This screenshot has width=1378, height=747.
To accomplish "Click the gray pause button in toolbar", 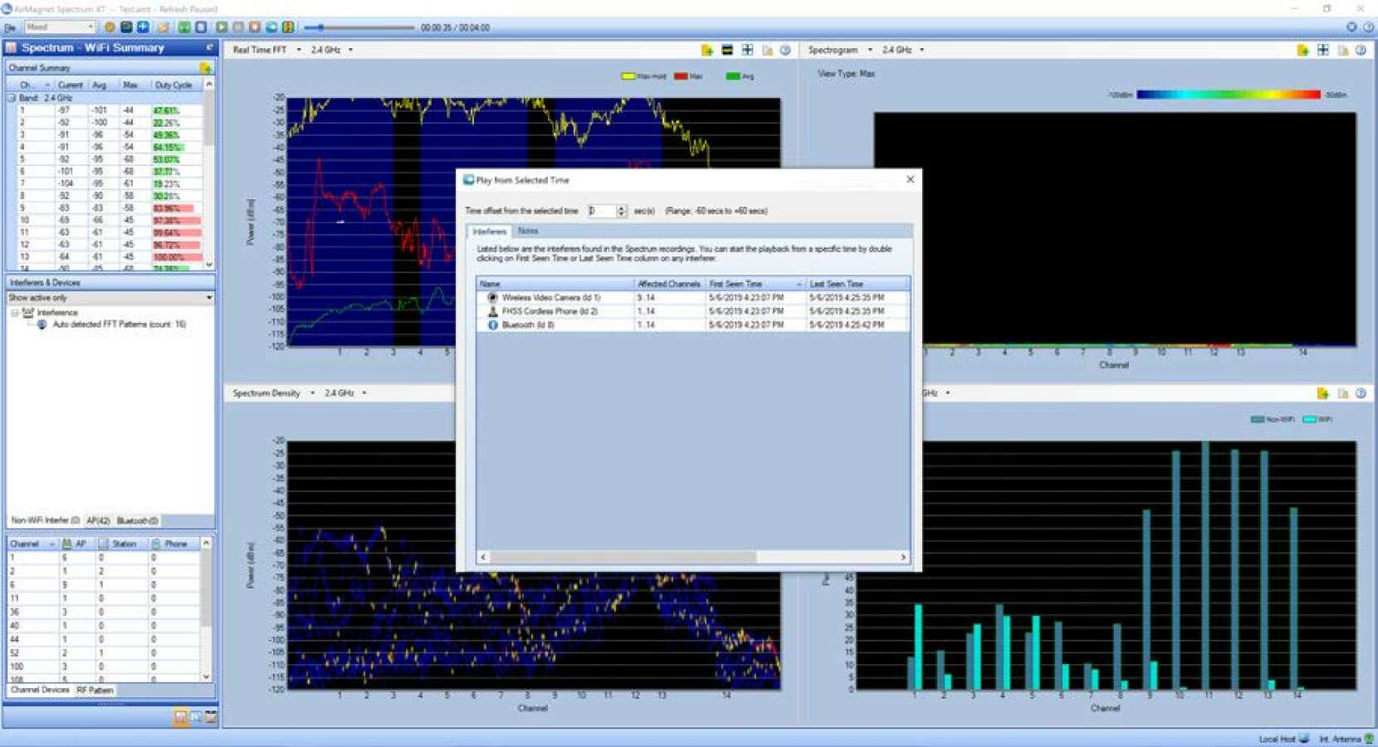I will pyautogui.click(x=238, y=27).
